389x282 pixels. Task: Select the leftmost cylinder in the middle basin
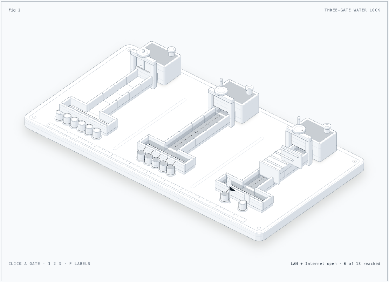(141, 155)
